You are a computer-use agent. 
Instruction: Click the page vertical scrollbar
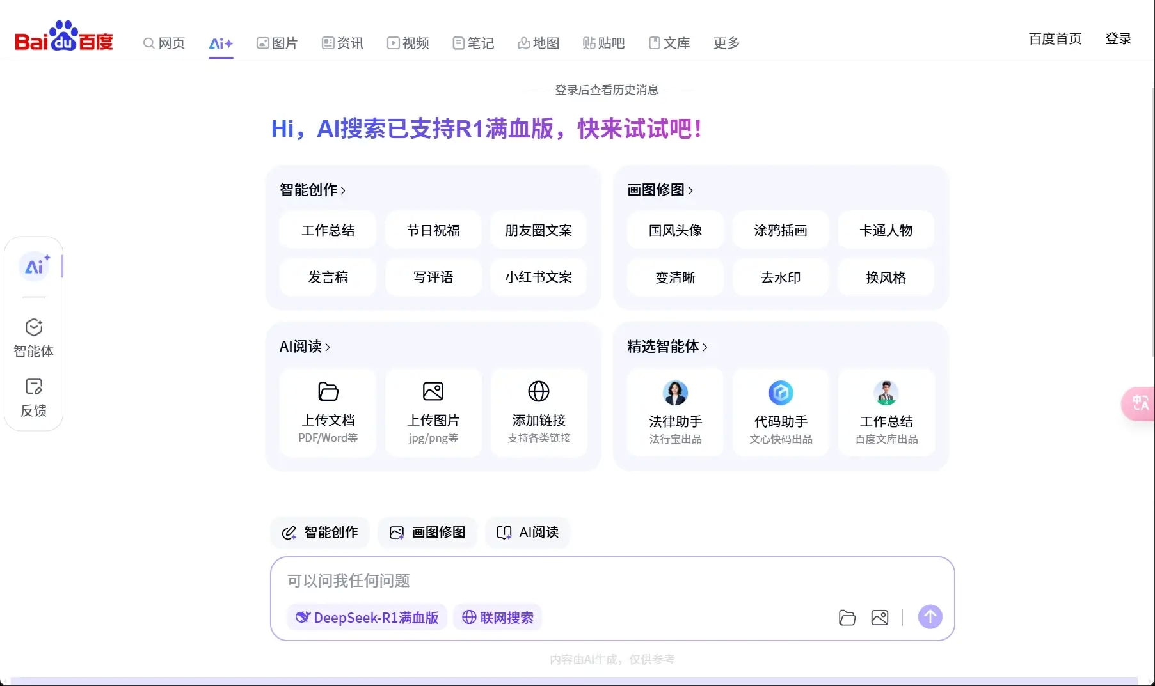pyautogui.click(x=1152, y=224)
